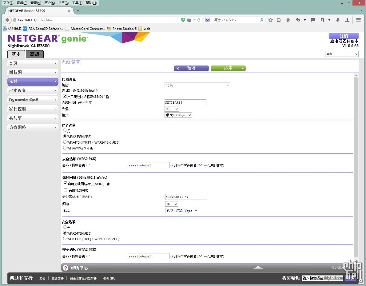The height and width of the screenshot is (286, 366).
Task: Click the NETGEAR genie logo
Action: [48, 38]
